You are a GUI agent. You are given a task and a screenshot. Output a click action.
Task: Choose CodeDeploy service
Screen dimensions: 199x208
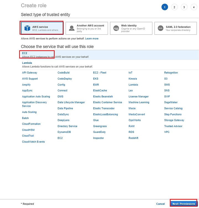click(65, 79)
